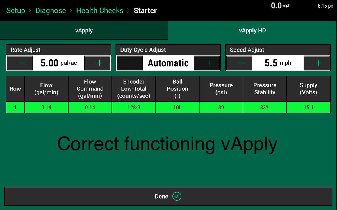
Task: Increase the Speed Adjust value with plus
Action: [316, 63]
